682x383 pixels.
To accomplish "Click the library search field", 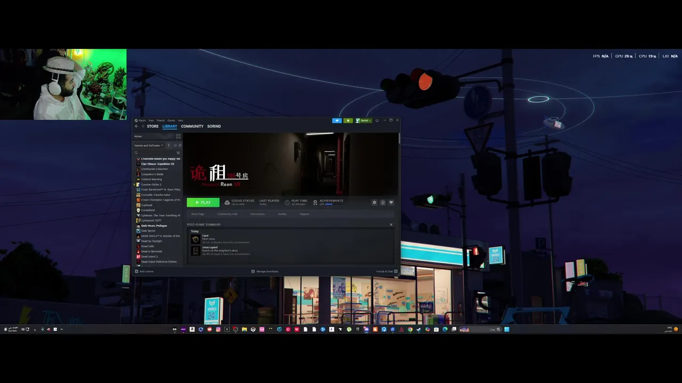I will [x=155, y=153].
